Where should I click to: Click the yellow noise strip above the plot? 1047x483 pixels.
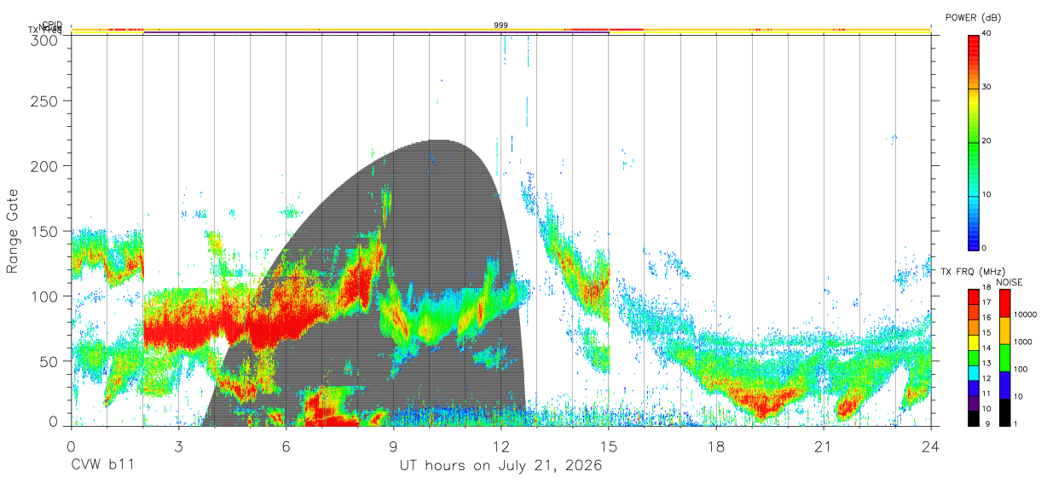click(x=500, y=30)
